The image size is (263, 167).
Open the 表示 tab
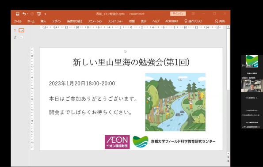click(x=144, y=21)
